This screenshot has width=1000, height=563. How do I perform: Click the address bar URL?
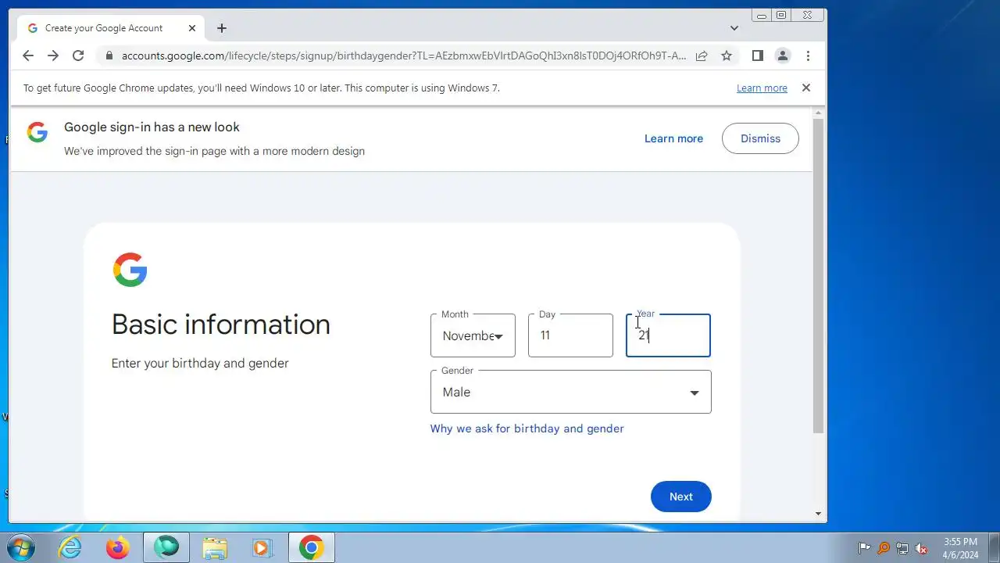click(x=404, y=56)
